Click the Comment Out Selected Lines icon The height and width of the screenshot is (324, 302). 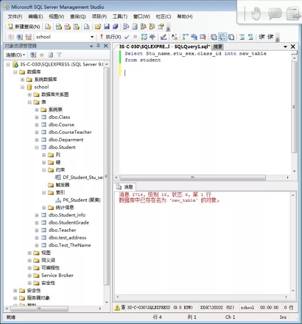pos(242,37)
